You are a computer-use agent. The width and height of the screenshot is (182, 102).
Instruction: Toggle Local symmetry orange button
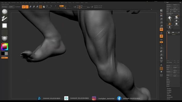[x=161, y=36]
